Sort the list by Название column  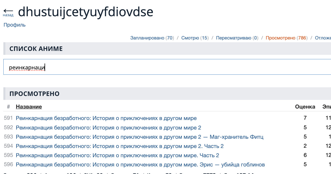(x=29, y=107)
